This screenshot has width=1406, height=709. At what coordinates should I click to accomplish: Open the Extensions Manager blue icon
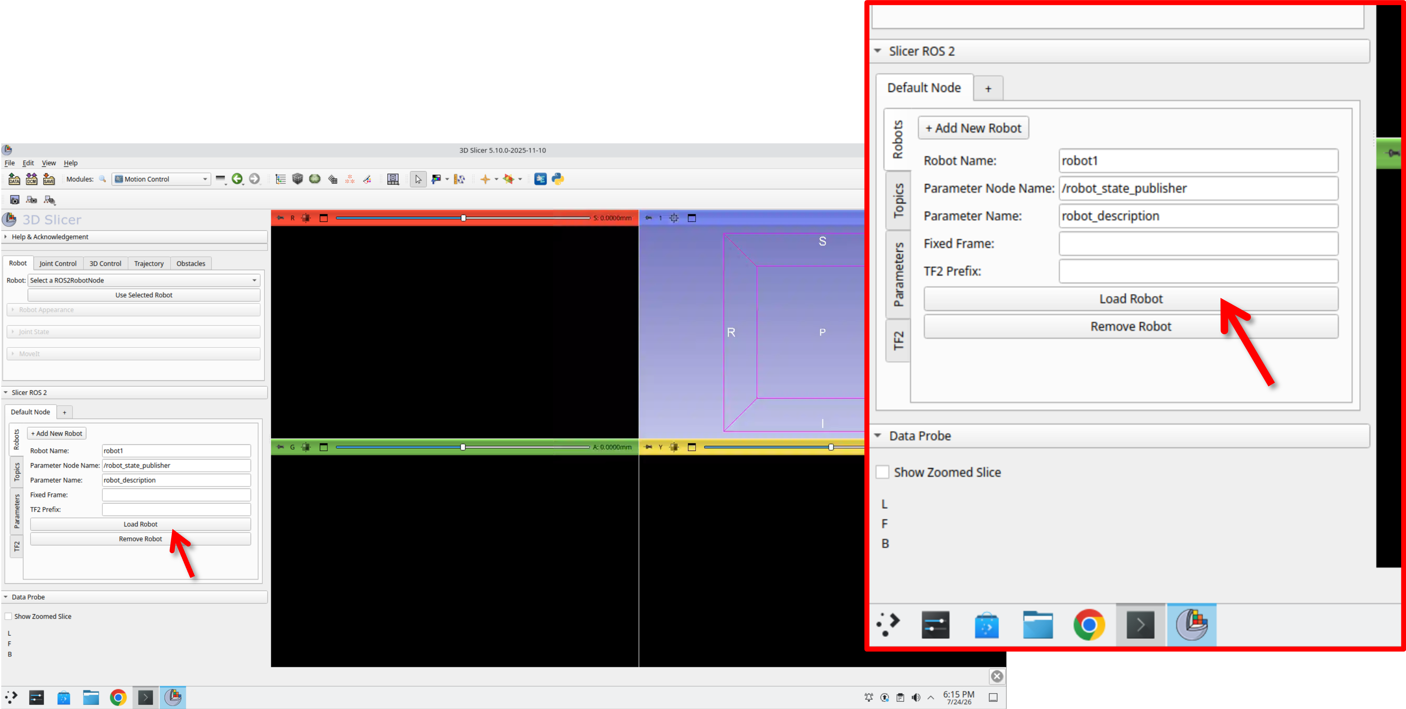point(540,179)
